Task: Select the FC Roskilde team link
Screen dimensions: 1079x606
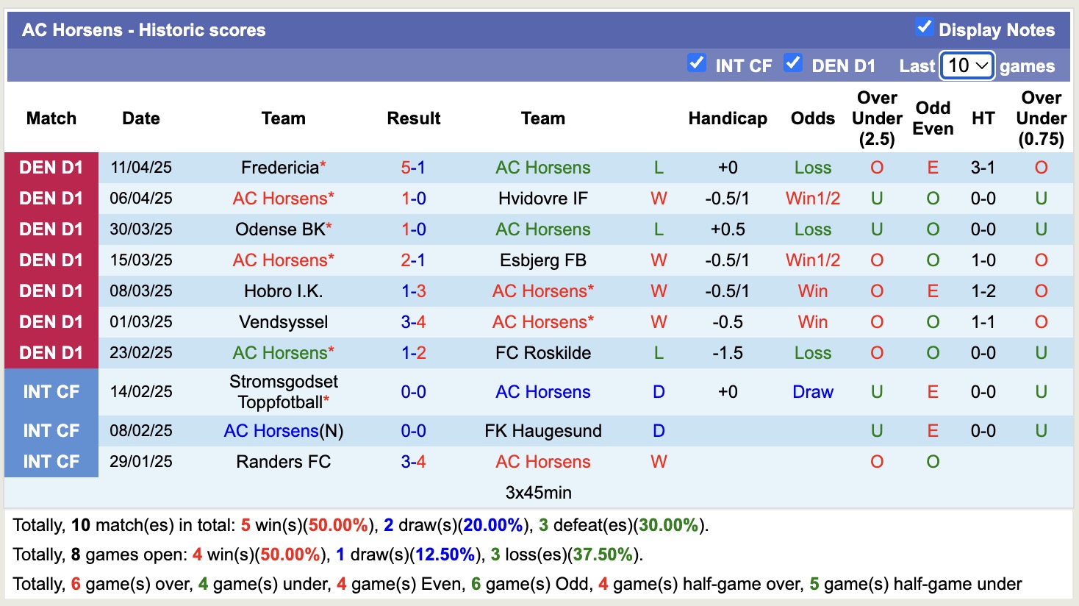Action: 542,352
